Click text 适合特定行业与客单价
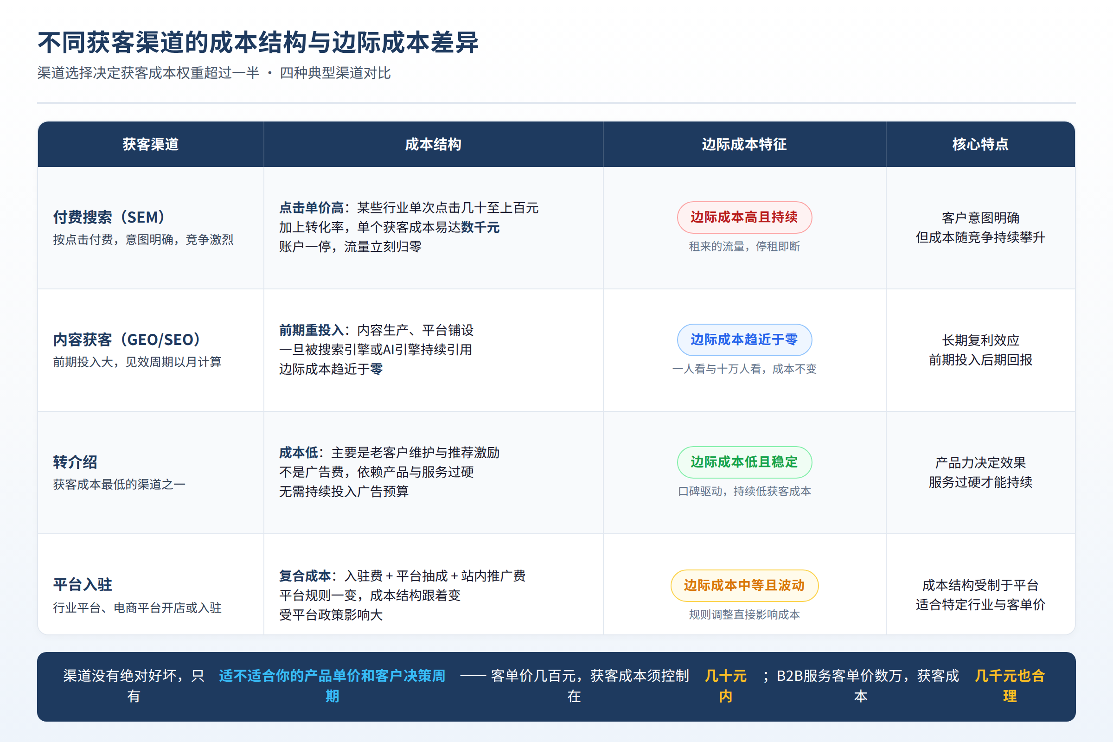 coord(980,605)
